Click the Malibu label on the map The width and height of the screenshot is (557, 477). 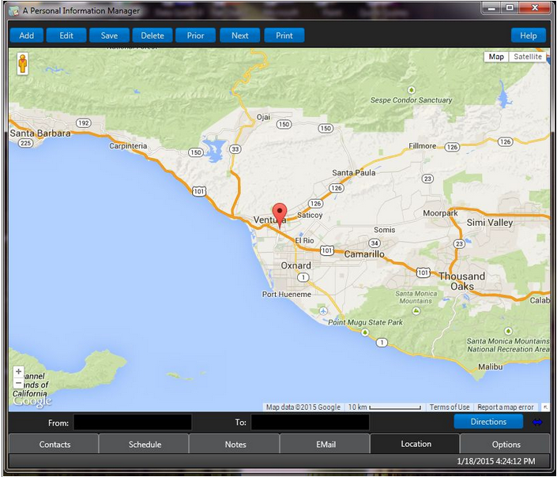click(490, 366)
